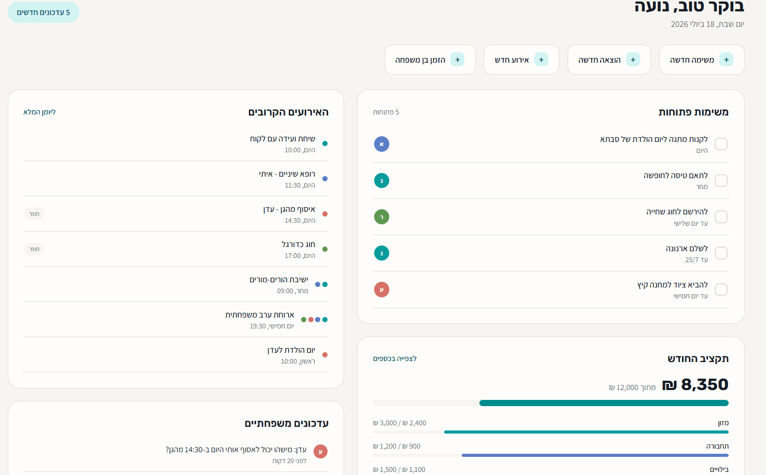
Task: Tick the לתאם טיסה לחופשה checkbox
Action: tap(721, 180)
